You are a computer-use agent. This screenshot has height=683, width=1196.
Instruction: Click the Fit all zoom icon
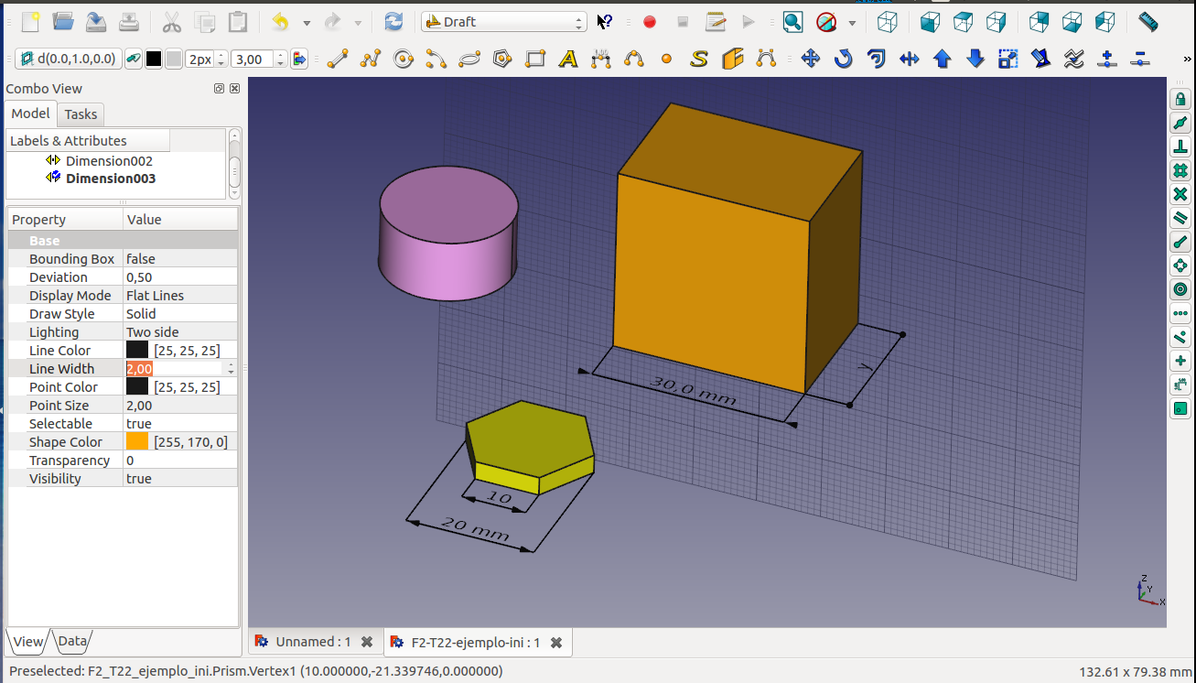pos(792,22)
